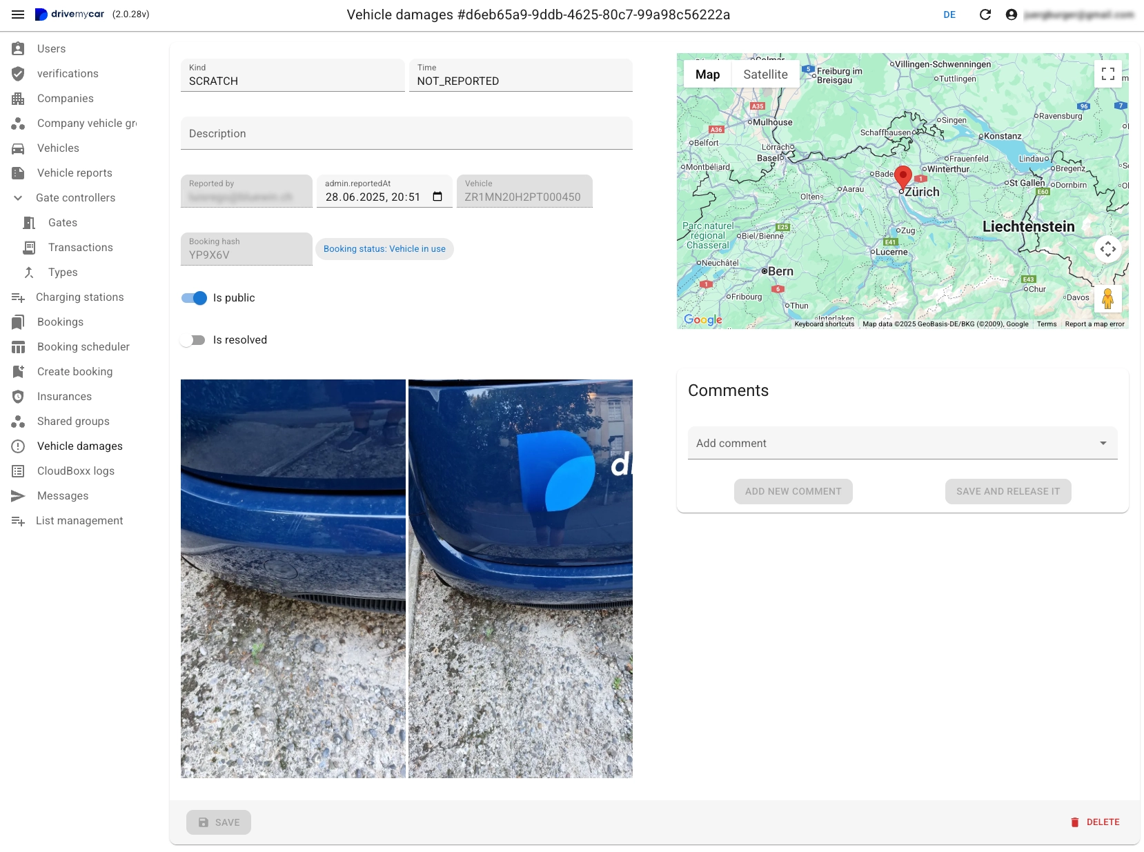Image resolution: width=1144 pixels, height=852 pixels.
Task: Click the user account avatar icon
Action: [1012, 14]
